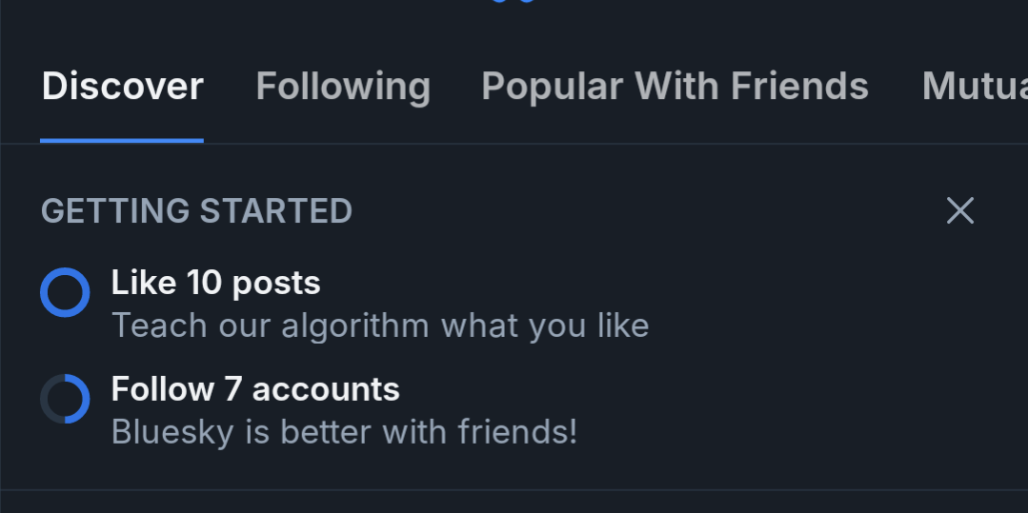
Task: Click the feed area below the Getting Started card
Action: [514, 503]
